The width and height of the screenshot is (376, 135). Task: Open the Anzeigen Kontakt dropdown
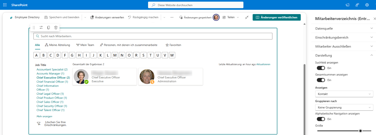(344, 94)
